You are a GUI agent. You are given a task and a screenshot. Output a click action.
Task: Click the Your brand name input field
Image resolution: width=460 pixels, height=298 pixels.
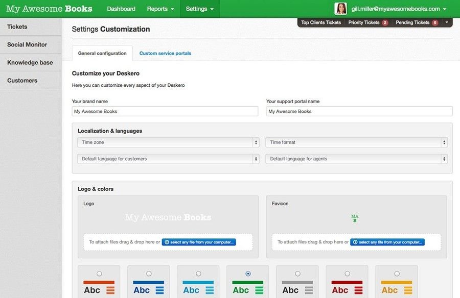point(165,111)
